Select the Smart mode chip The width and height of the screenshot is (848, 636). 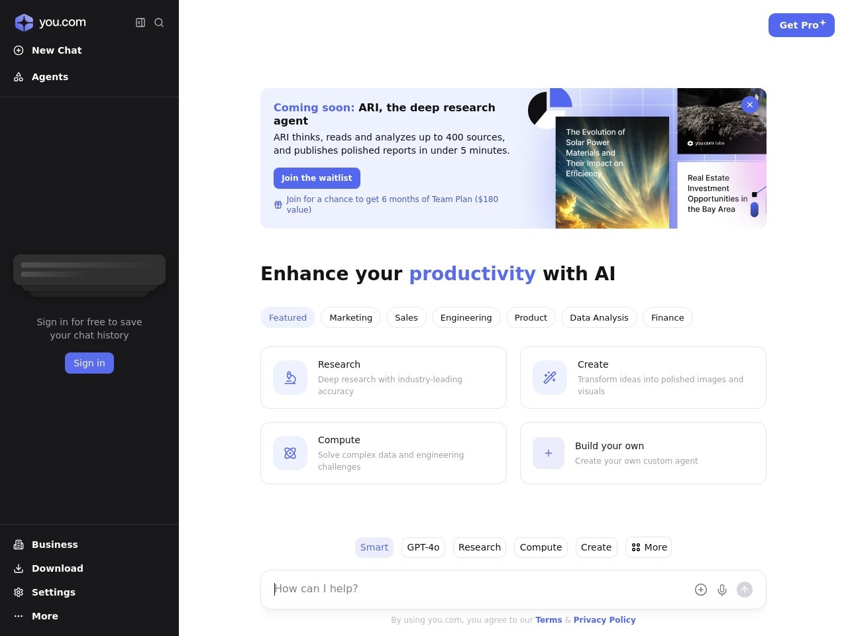374,547
